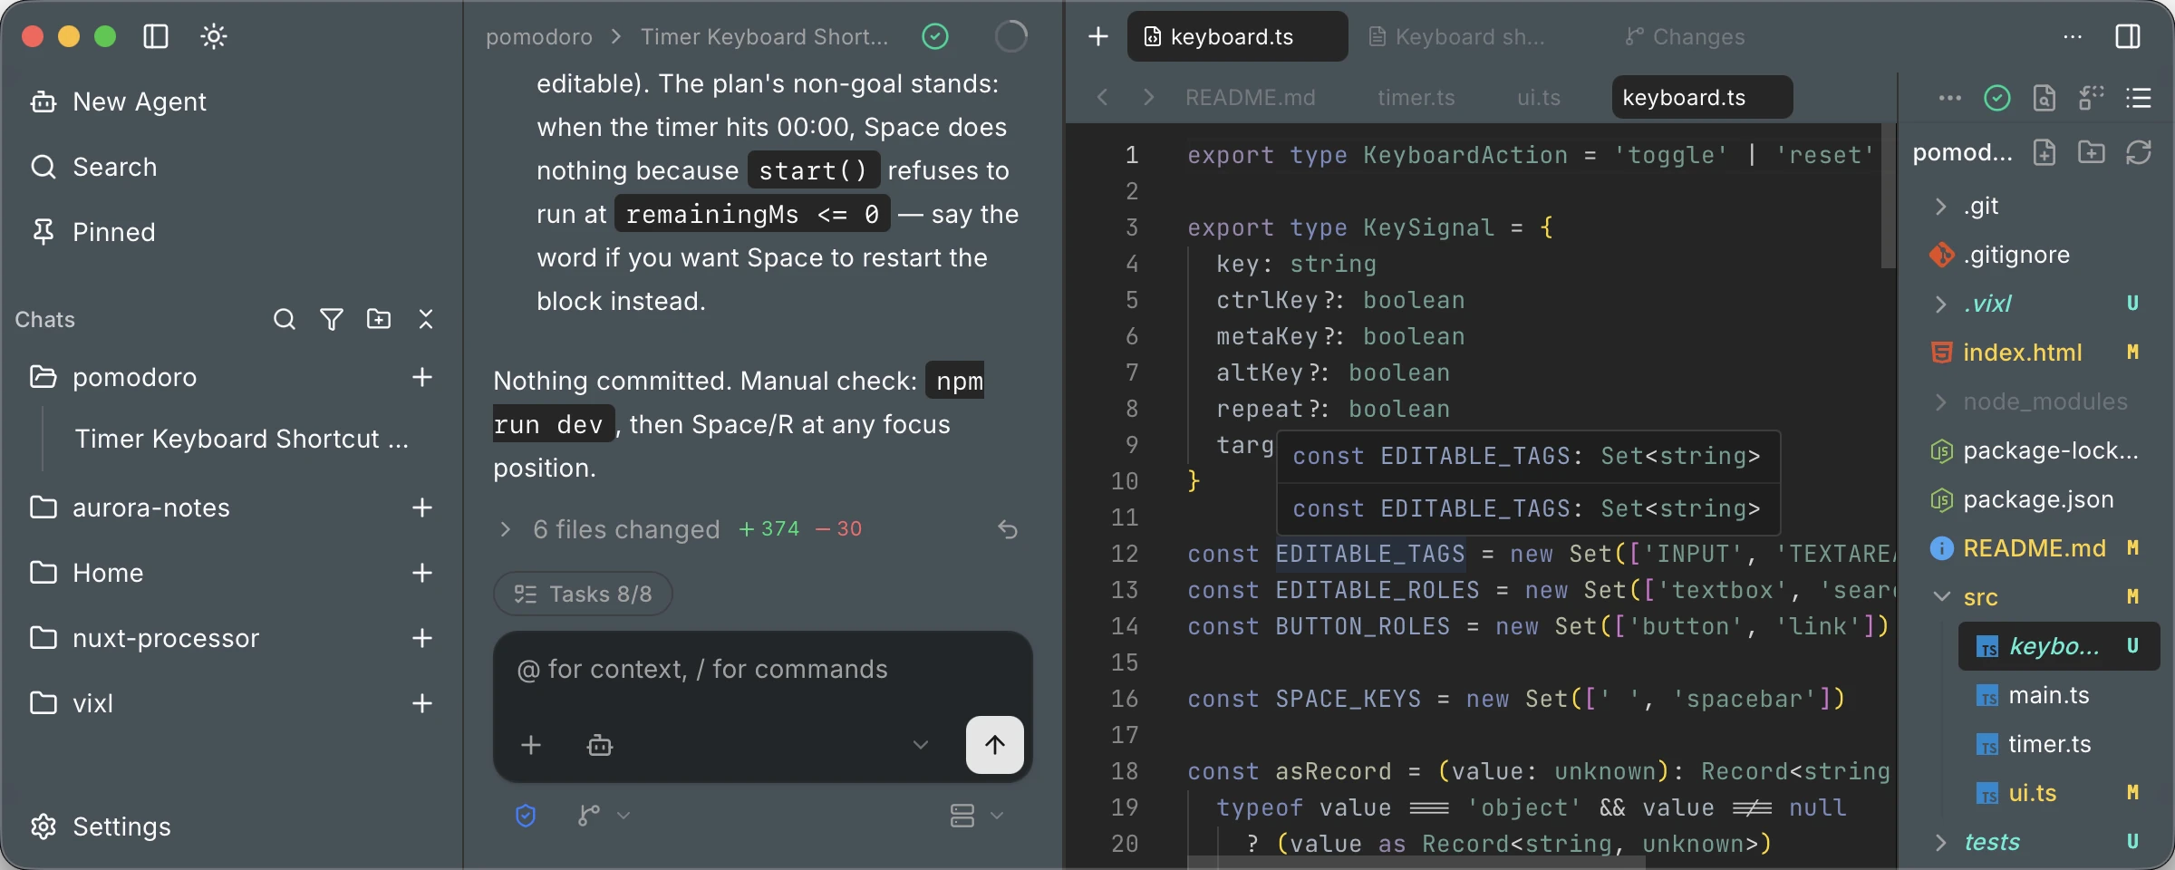Add a new folder in Chats
The height and width of the screenshot is (870, 2175).
coord(379,319)
